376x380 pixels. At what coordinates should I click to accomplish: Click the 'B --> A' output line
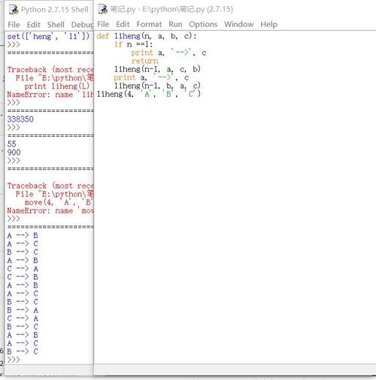click(23, 310)
